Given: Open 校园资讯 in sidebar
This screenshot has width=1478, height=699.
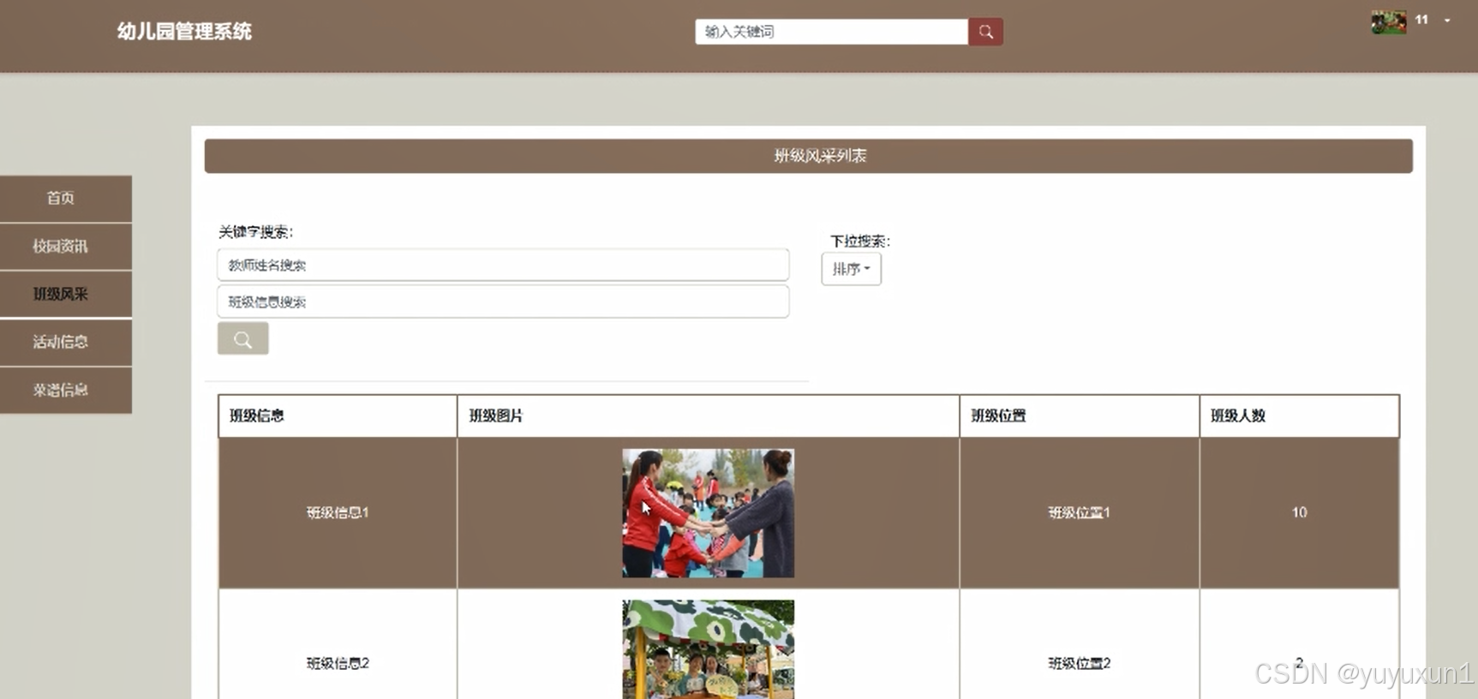Looking at the screenshot, I should click(66, 247).
